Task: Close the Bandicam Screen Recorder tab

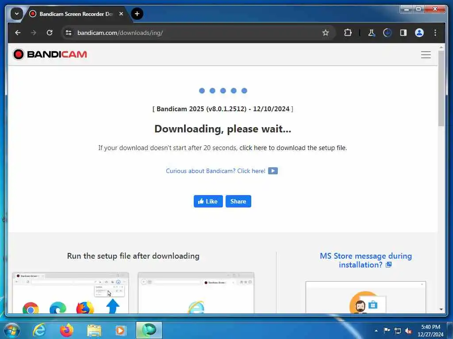Action: pos(121,14)
